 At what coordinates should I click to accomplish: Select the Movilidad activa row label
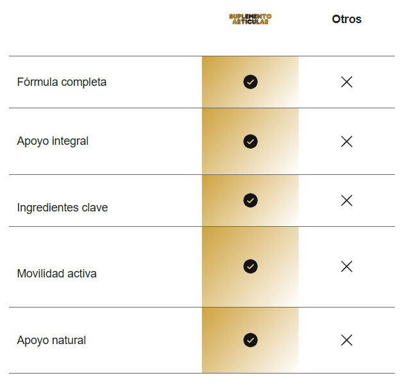click(56, 274)
